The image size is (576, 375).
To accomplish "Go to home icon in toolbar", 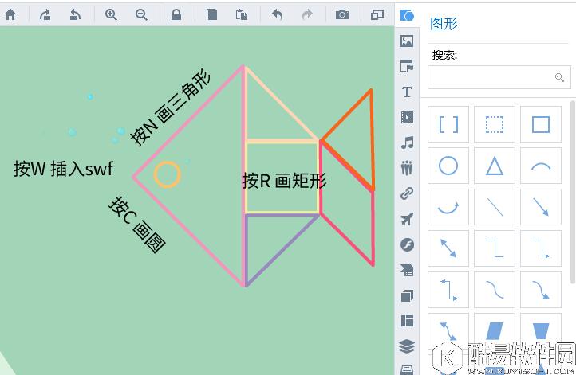I will pyautogui.click(x=10, y=15).
